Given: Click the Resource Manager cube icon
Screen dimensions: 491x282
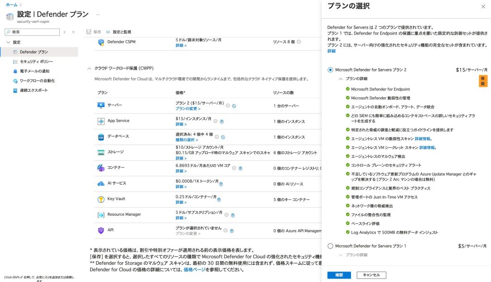Looking at the screenshot, I should (101, 215).
